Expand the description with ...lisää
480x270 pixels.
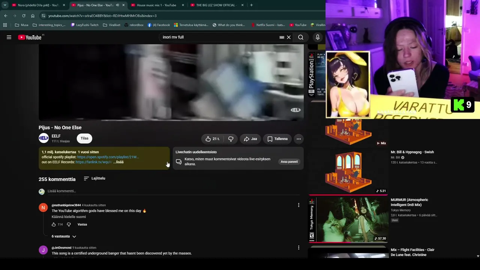118,162
